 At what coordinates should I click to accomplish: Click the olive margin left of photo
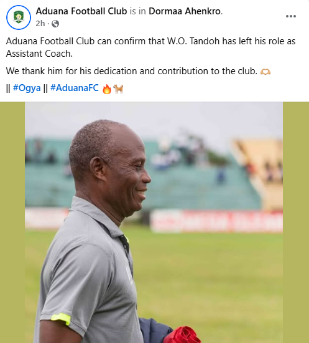click(12, 222)
